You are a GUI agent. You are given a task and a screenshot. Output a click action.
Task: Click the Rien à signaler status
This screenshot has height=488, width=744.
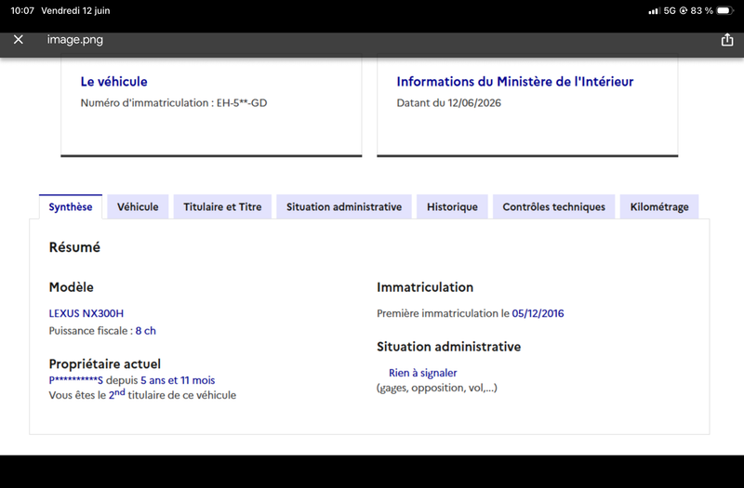[423, 373]
